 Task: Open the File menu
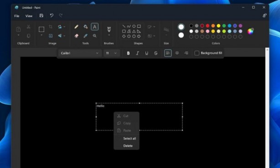coord(17,16)
